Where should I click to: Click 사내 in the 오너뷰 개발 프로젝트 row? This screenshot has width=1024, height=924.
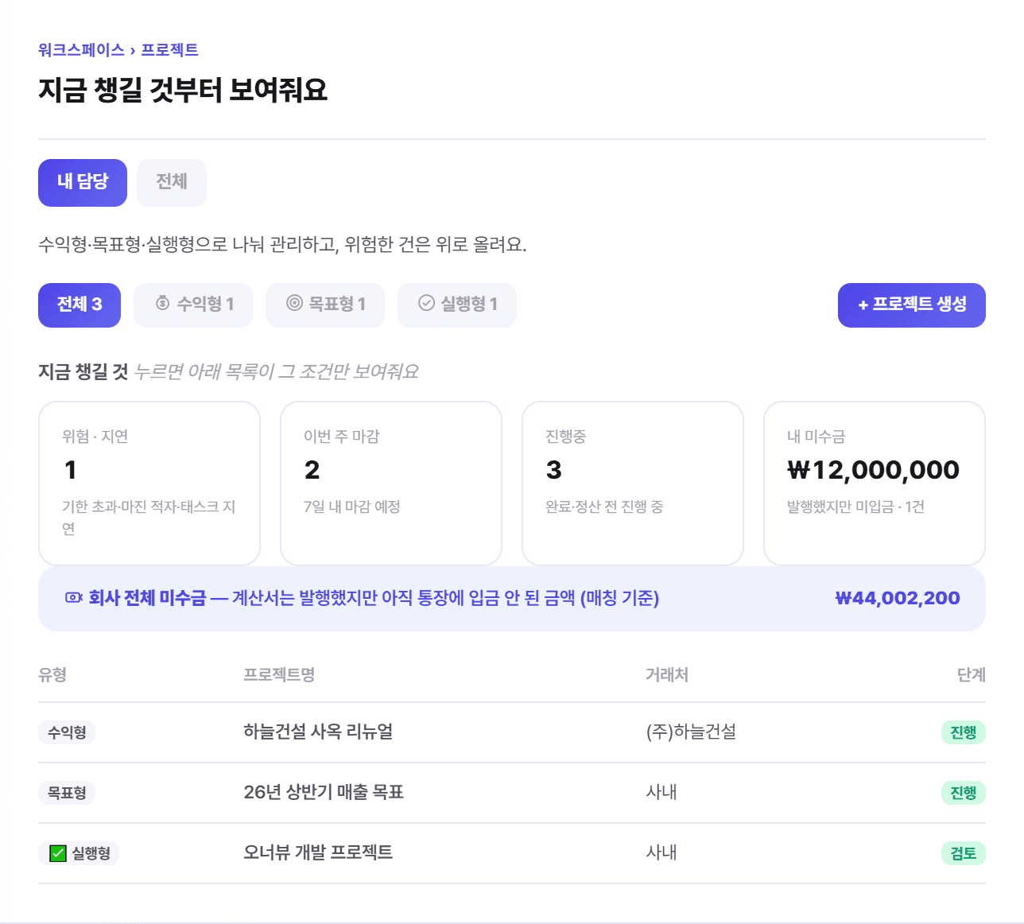point(661,852)
